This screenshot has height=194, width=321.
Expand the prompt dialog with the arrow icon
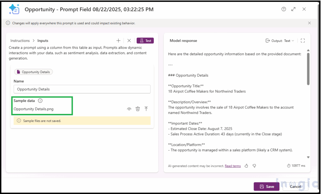[x=293, y=9]
